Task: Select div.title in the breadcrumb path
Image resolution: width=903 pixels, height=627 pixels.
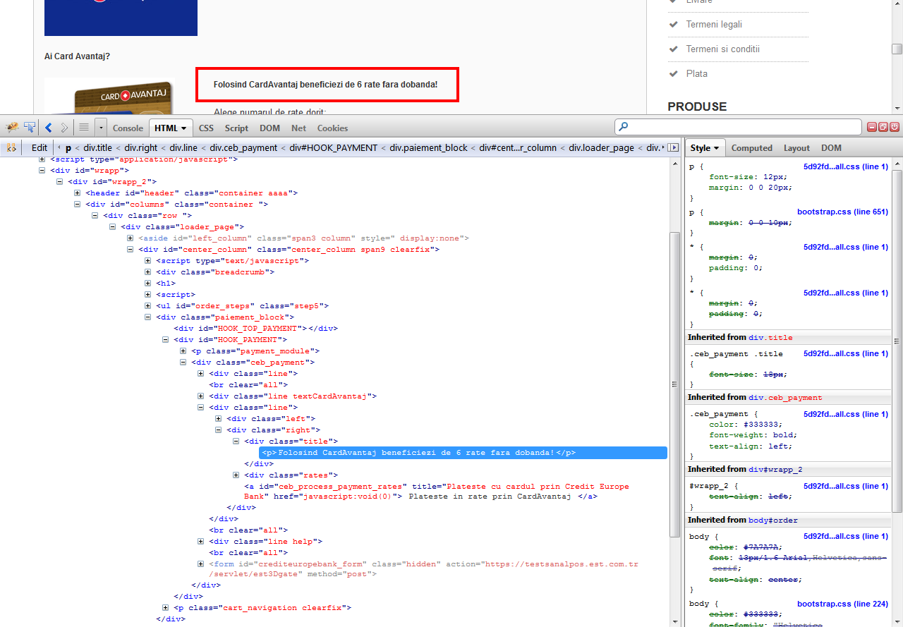Action: (x=98, y=147)
